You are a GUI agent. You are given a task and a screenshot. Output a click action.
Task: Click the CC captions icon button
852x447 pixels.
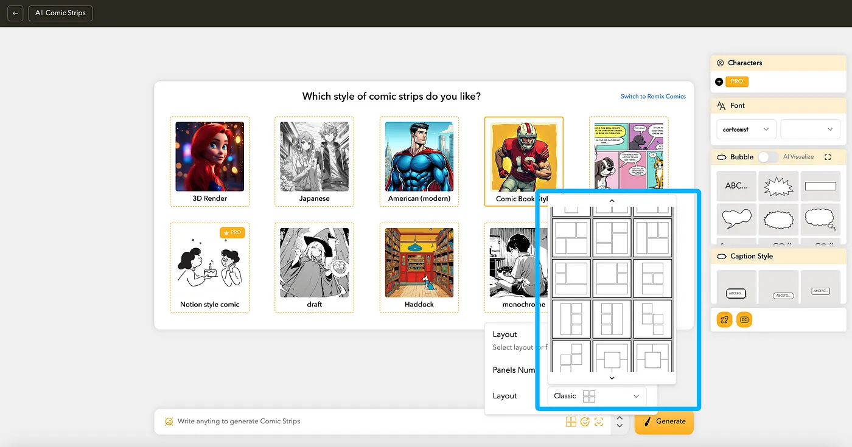tap(744, 319)
